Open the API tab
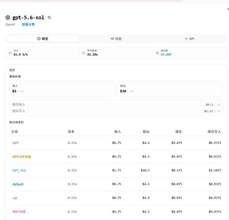The image size is (229, 220). pyautogui.click(x=190, y=39)
